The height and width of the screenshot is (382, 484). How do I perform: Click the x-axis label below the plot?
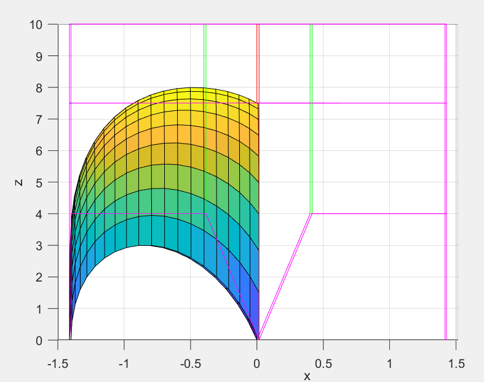[x=307, y=376]
